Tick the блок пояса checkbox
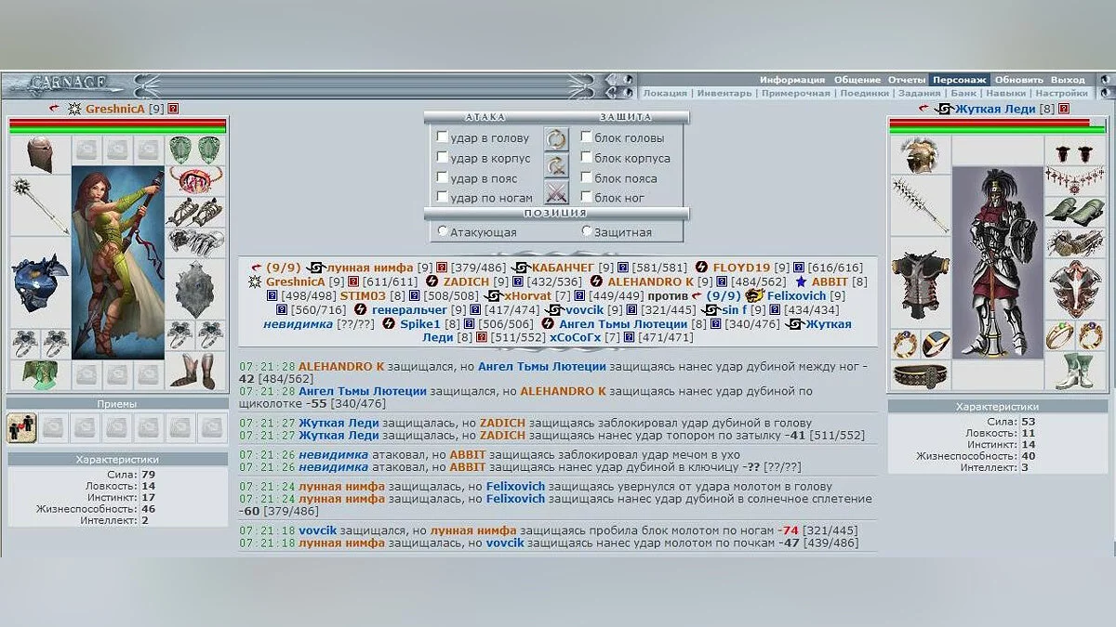Screen dimensions: 1116x627 tap(586, 177)
